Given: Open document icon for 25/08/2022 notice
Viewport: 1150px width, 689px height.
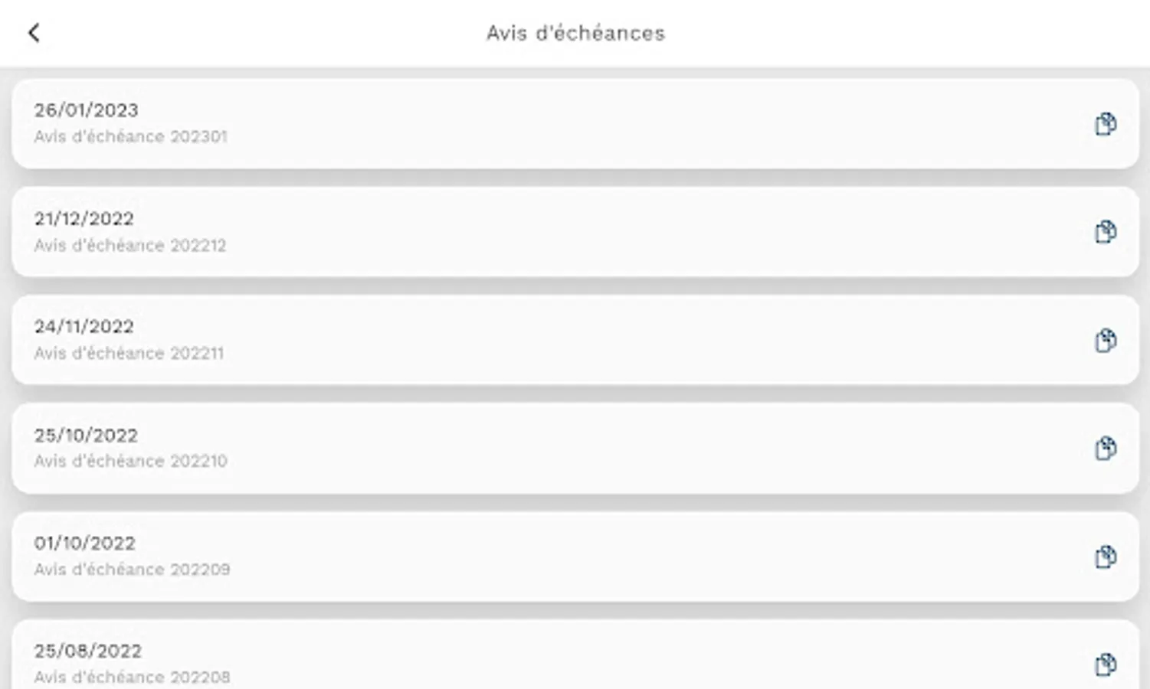Looking at the screenshot, I should point(1105,665).
